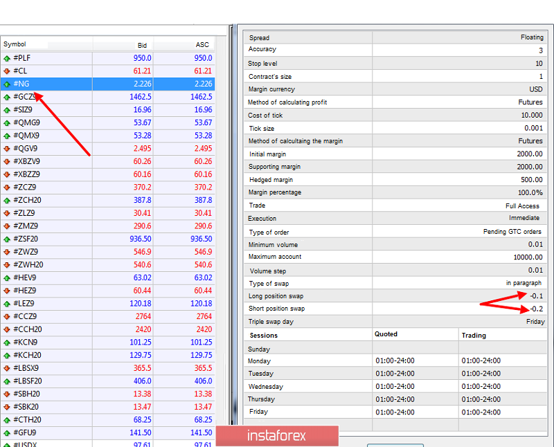Screen dimensions: 554x447
Task: Click the red down arrow beside #CL
Action: (x=7, y=71)
